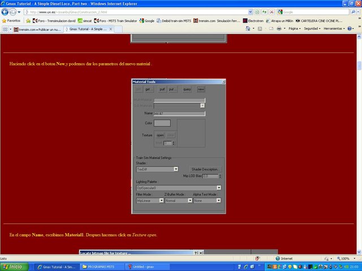Click the Windows Inicio start button
The width and height of the screenshot is (362, 271).
(x=12, y=266)
